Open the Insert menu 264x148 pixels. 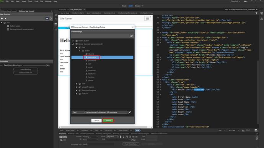pyautogui.click(x=24, y=2)
